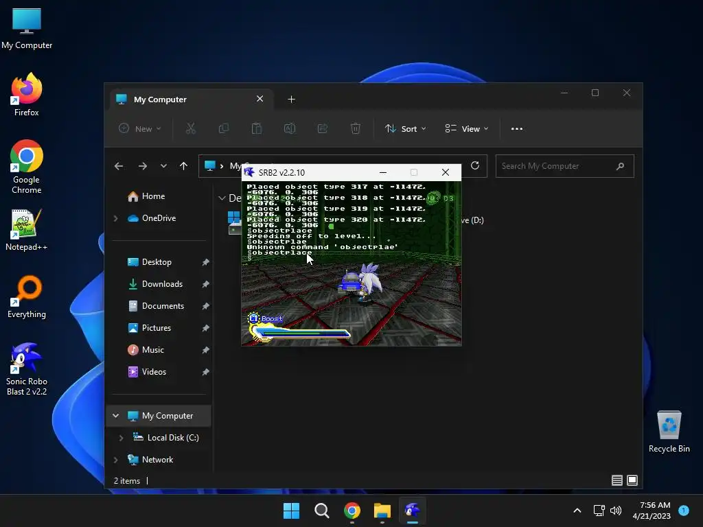This screenshot has height=527, width=703.
Task: Switch to large icons view in status bar
Action: (x=632, y=480)
